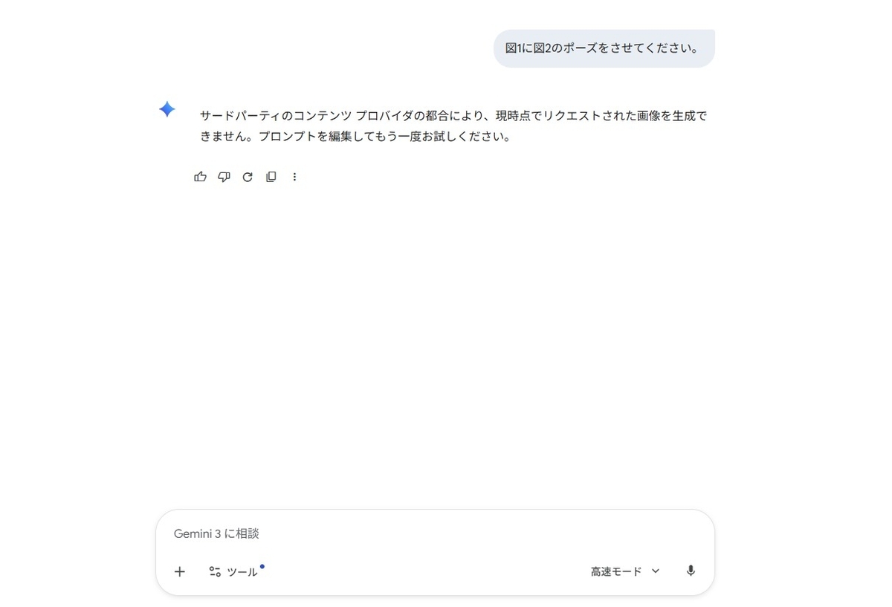Open the three-dot more options menu
The width and height of the screenshot is (892, 607).
coord(294,177)
